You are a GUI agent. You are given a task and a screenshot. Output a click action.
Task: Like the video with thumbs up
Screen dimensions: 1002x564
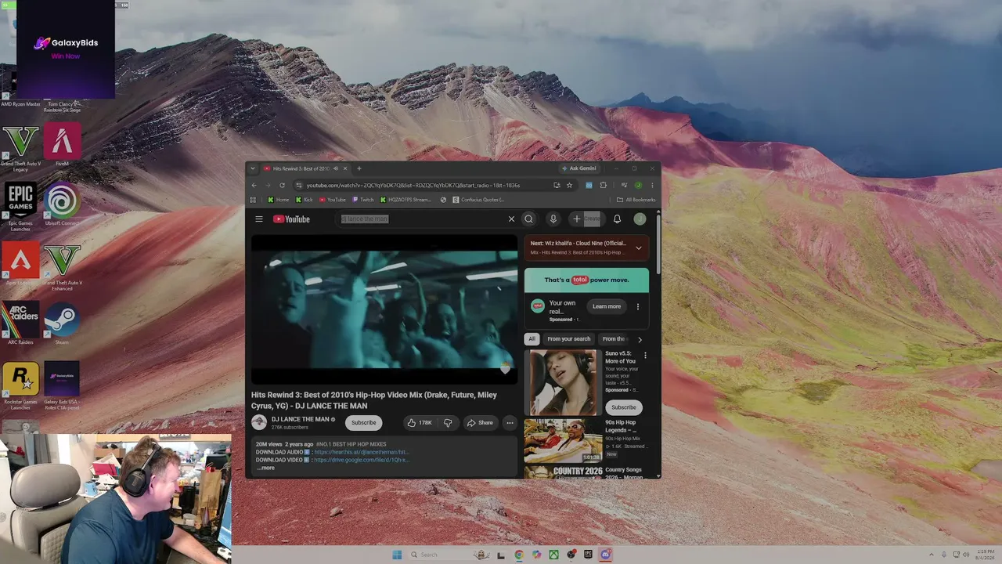[x=420, y=423]
